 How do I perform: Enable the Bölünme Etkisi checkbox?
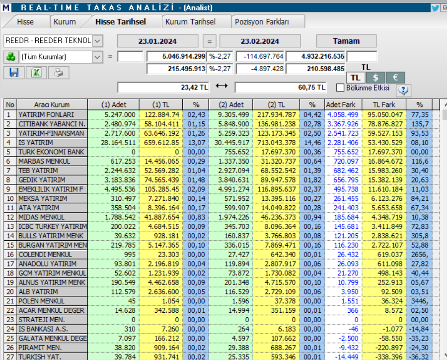pos(342,88)
